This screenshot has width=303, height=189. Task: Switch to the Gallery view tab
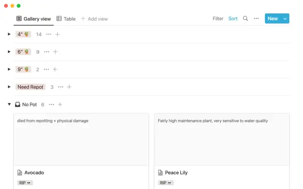pyautogui.click(x=34, y=19)
